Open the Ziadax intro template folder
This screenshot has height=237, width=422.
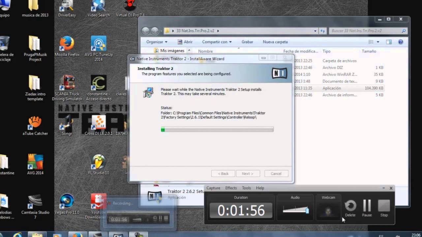click(35, 88)
